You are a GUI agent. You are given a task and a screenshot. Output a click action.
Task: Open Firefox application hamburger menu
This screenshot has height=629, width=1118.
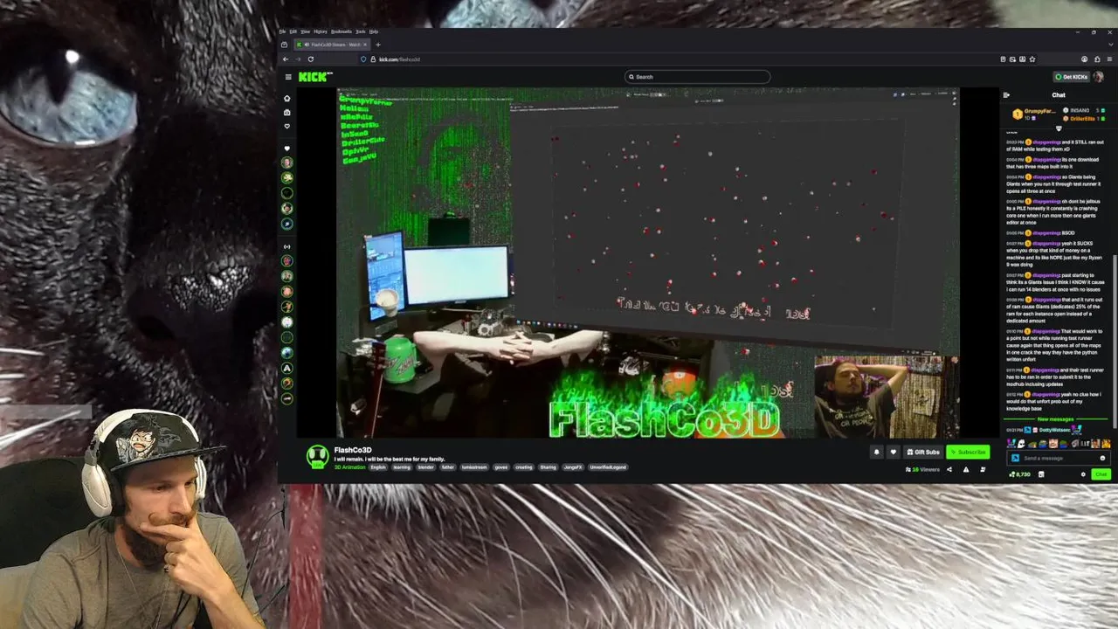[x=1108, y=59]
